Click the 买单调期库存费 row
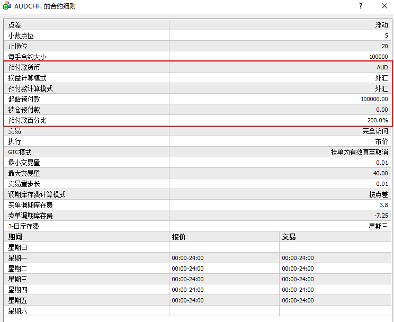Image resolution: width=394 pixels, height=322 pixels. (198, 205)
